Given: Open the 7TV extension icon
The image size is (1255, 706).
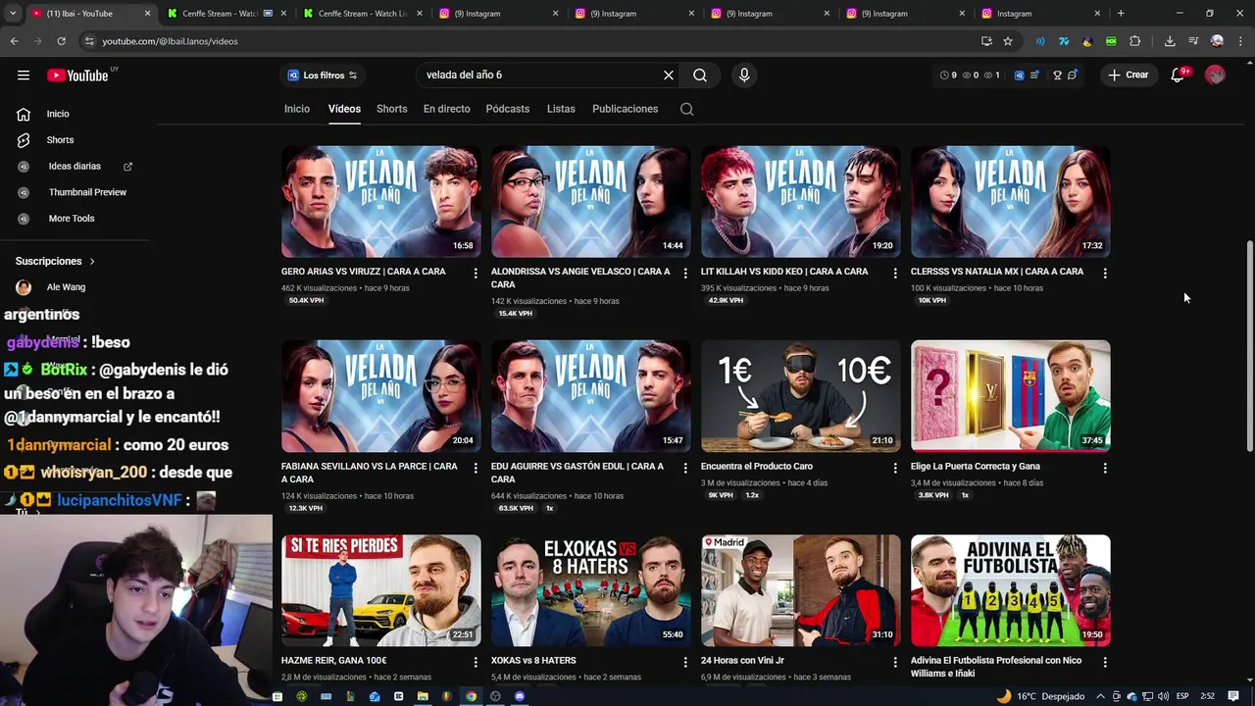Looking at the screenshot, I should click(x=1064, y=41).
